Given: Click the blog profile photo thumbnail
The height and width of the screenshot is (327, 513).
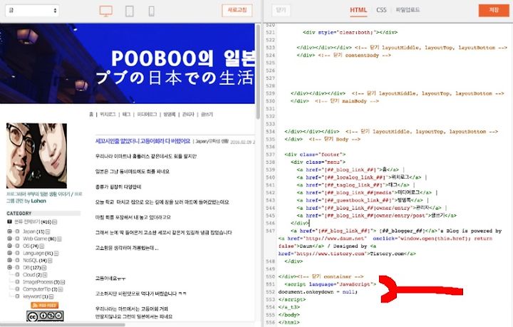Looking at the screenshot, I should pos(36,155).
